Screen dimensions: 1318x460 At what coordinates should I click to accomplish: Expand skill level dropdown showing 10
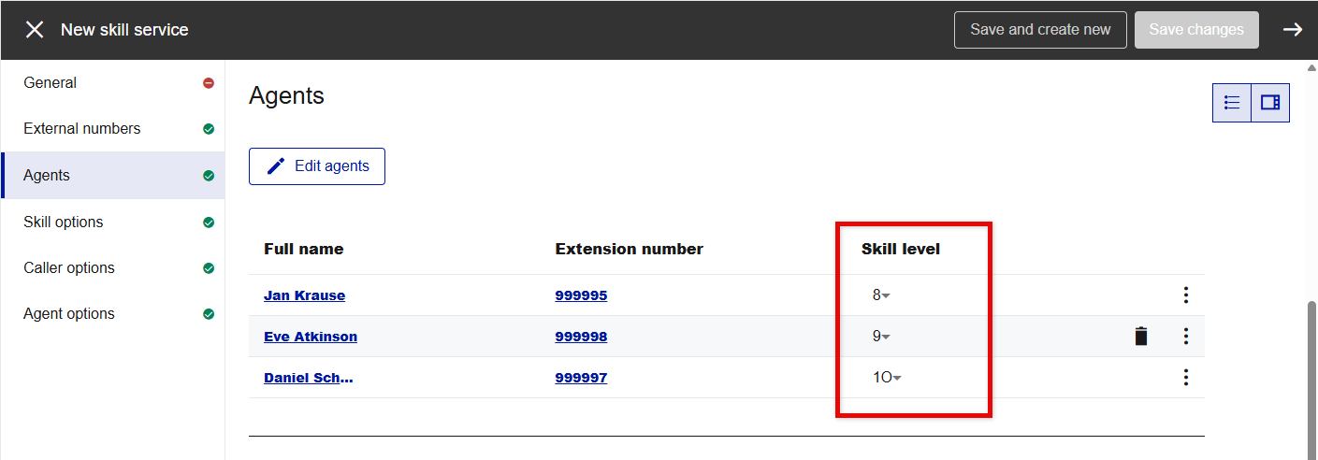click(x=887, y=378)
